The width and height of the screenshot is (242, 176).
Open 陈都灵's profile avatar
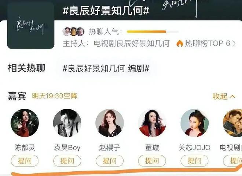pos(25,123)
